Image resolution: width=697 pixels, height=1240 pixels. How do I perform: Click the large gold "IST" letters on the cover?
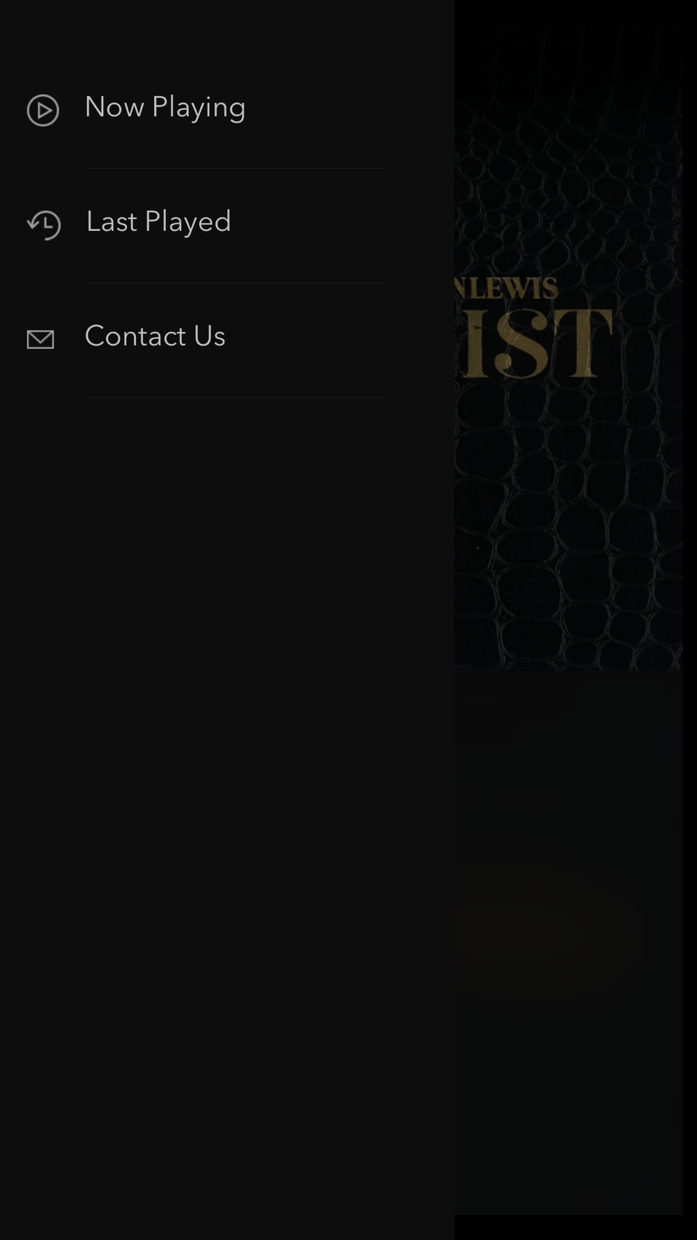tap(535, 343)
